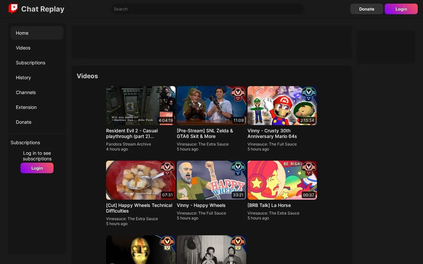Open the Crusty 30th Anniversary Mario 64s thumbnail
Screen dimensions: 423x264
(x=282, y=106)
